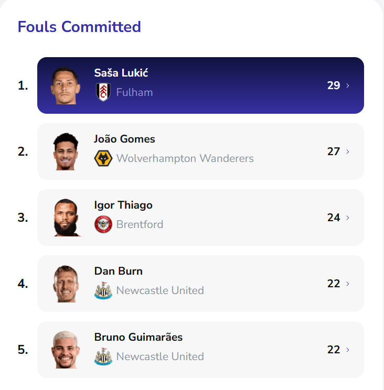Expand Bruno Guimarães row chevron arrow

click(x=348, y=350)
